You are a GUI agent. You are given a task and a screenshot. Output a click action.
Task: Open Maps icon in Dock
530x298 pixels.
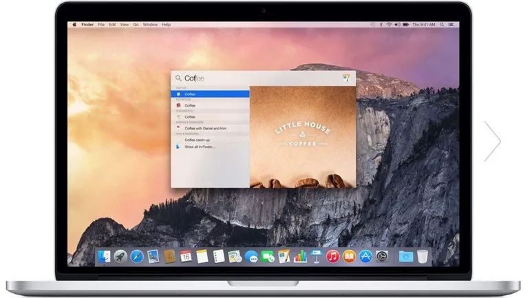pos(235,257)
